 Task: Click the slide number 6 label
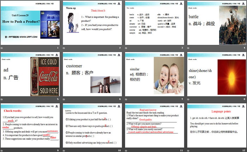(120, 99)
